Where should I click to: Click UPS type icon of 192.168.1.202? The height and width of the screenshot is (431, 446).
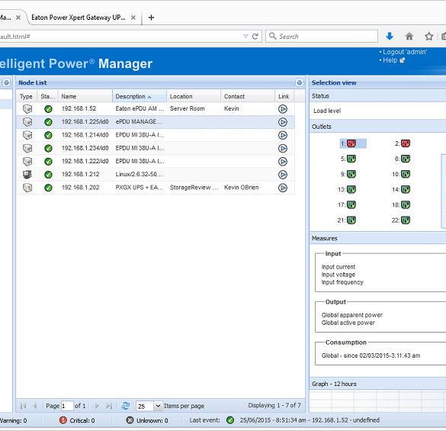point(27,188)
